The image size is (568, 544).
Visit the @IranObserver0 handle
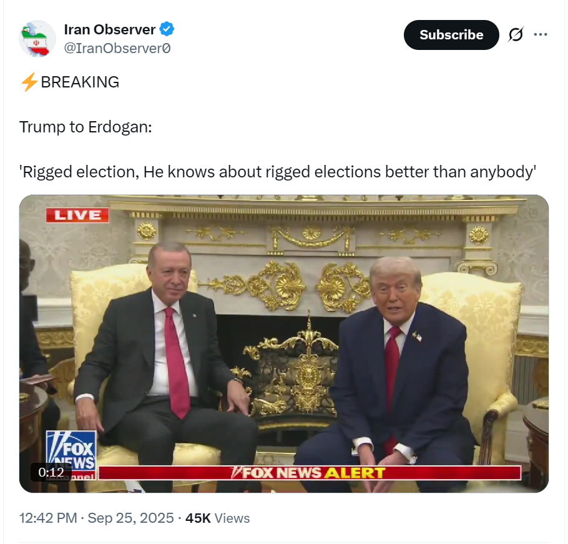117,48
